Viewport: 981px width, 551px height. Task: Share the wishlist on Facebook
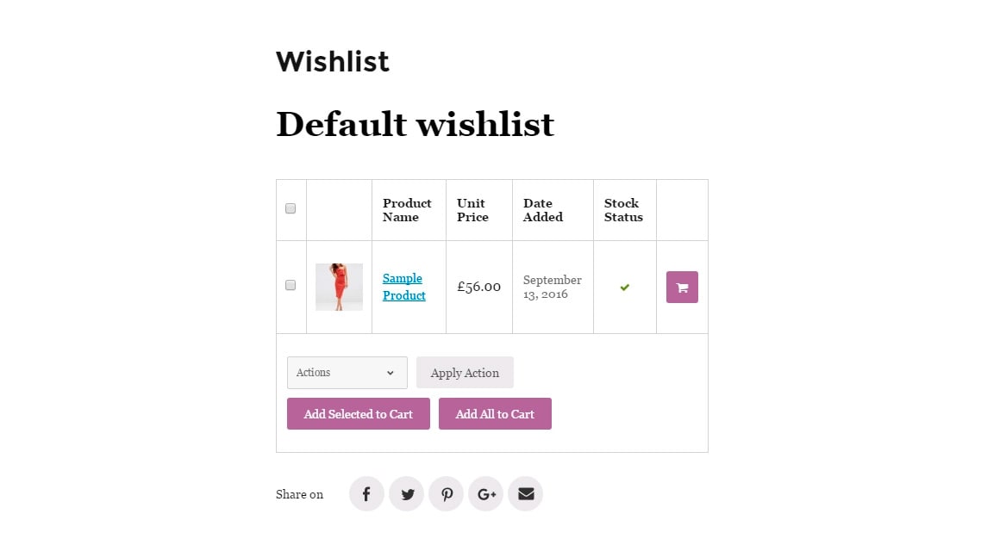click(x=366, y=494)
